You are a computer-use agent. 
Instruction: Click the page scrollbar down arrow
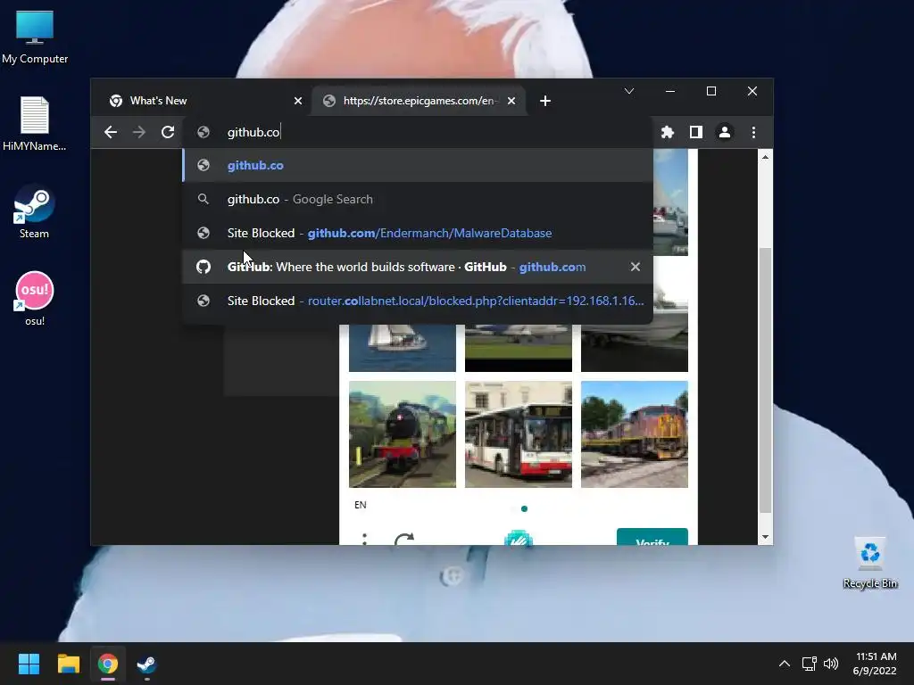click(765, 537)
